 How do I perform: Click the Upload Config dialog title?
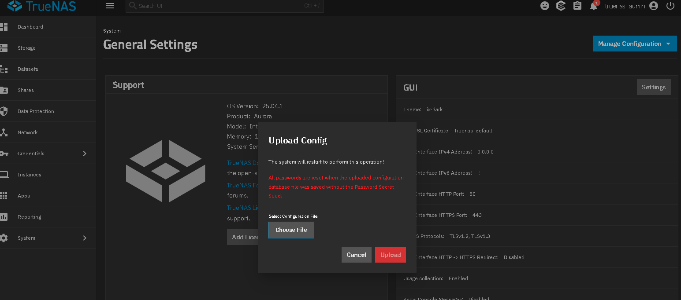(x=298, y=141)
